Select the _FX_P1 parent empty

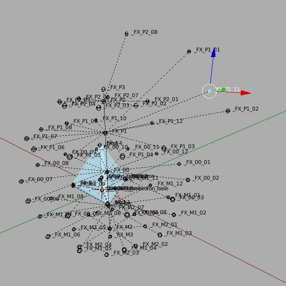tap(105, 133)
